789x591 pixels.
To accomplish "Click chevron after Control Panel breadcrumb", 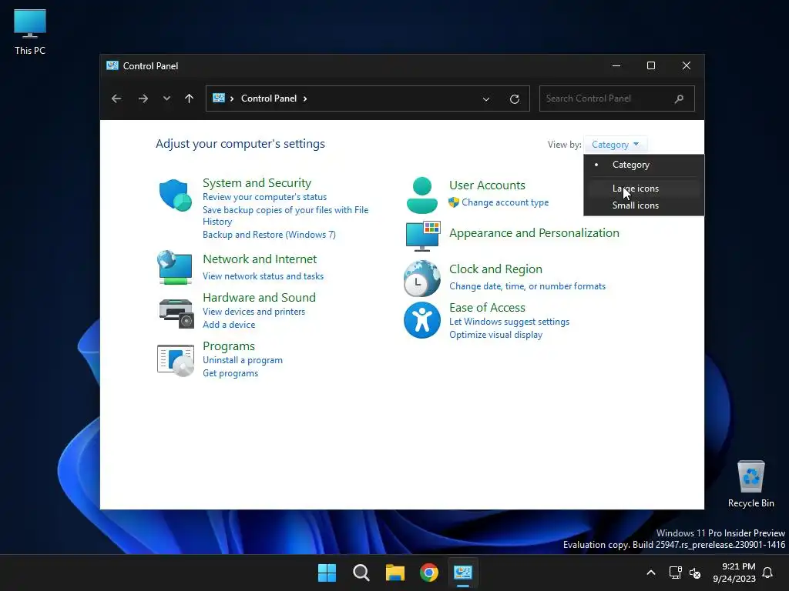I will [305, 98].
